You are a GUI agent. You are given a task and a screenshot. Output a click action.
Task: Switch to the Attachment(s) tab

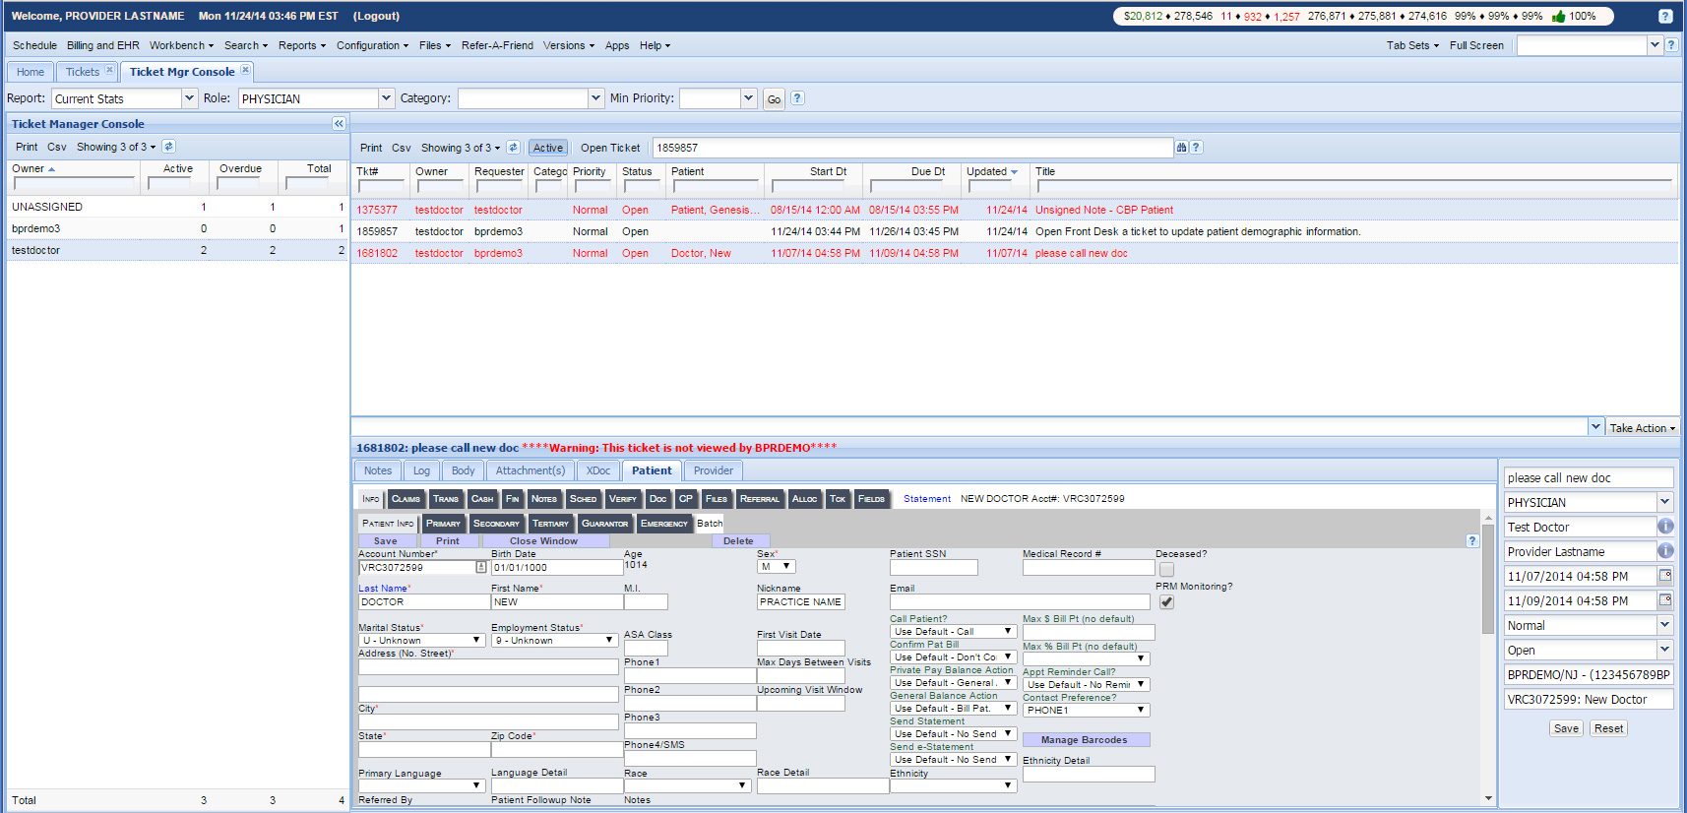coord(531,470)
